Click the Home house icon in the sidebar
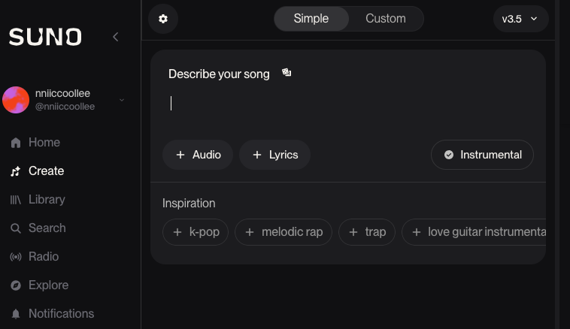 [16, 143]
